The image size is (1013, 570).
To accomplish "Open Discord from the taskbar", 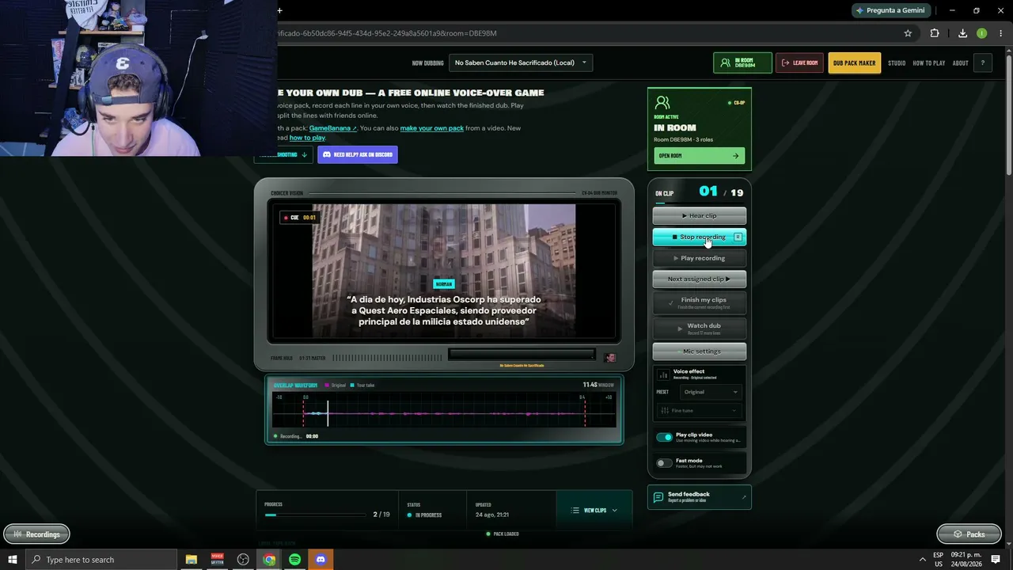I will pyautogui.click(x=321, y=560).
